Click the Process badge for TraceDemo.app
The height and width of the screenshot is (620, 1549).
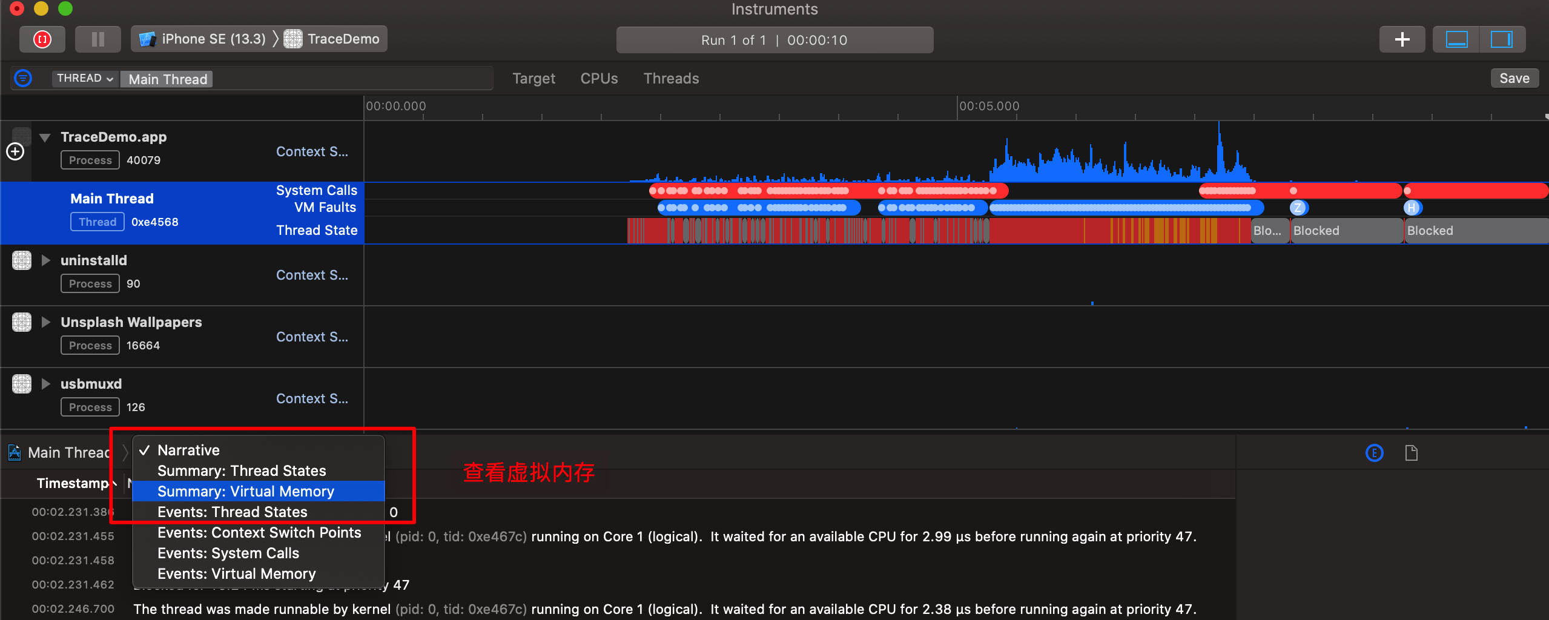(90, 160)
